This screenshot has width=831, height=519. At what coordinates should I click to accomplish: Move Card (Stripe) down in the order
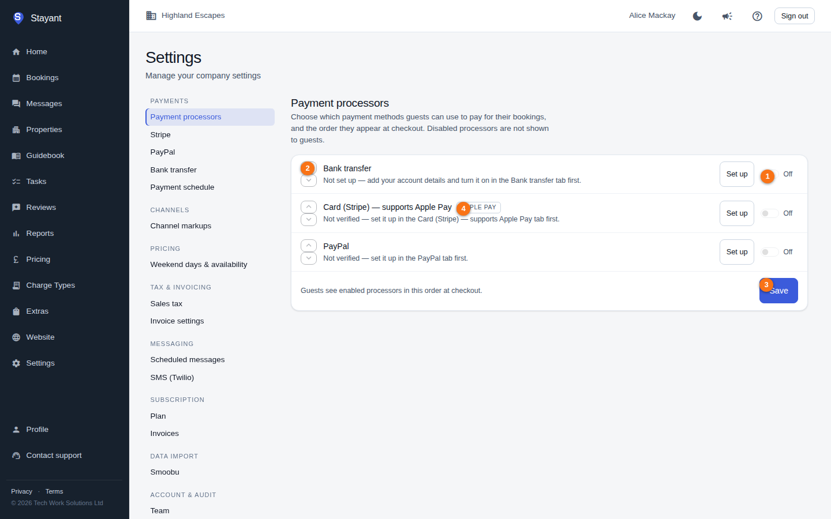[x=309, y=220]
